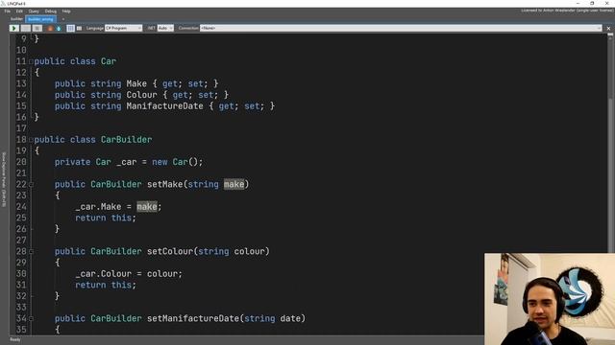
Task: Maximize or restore the LINQPad window
Action: [592, 3]
